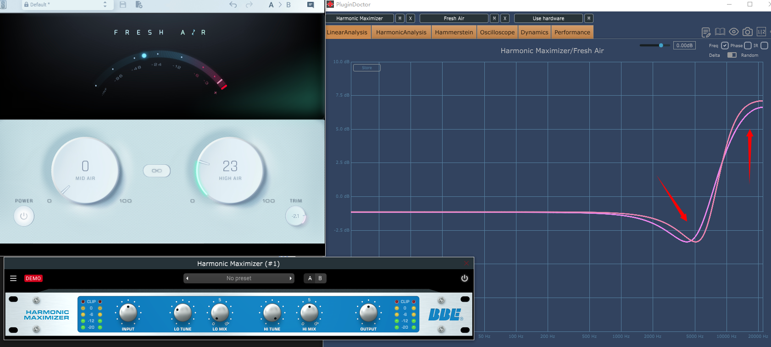Viewport: 771px width, 347px height.
Task: Click the PluginDoctor level slider handle
Action: (661, 45)
